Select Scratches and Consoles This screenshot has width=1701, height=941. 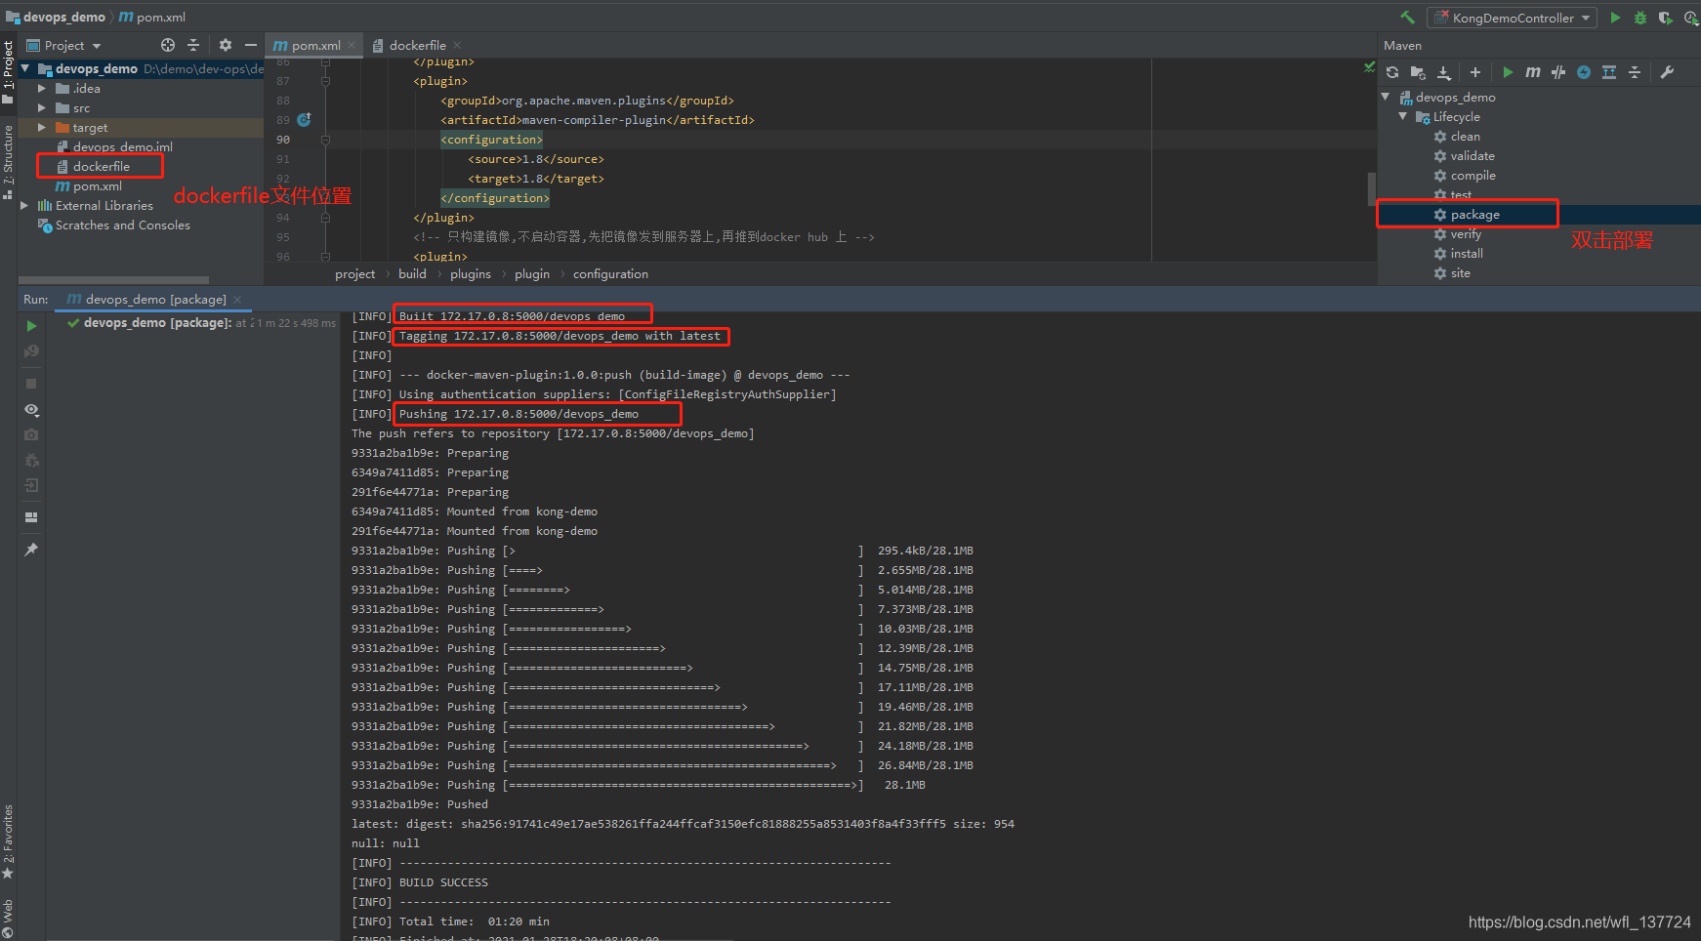(x=122, y=225)
